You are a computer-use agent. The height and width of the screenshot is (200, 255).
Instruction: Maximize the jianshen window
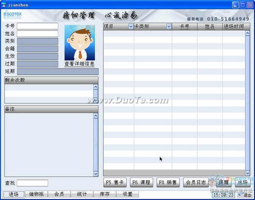(243, 5)
